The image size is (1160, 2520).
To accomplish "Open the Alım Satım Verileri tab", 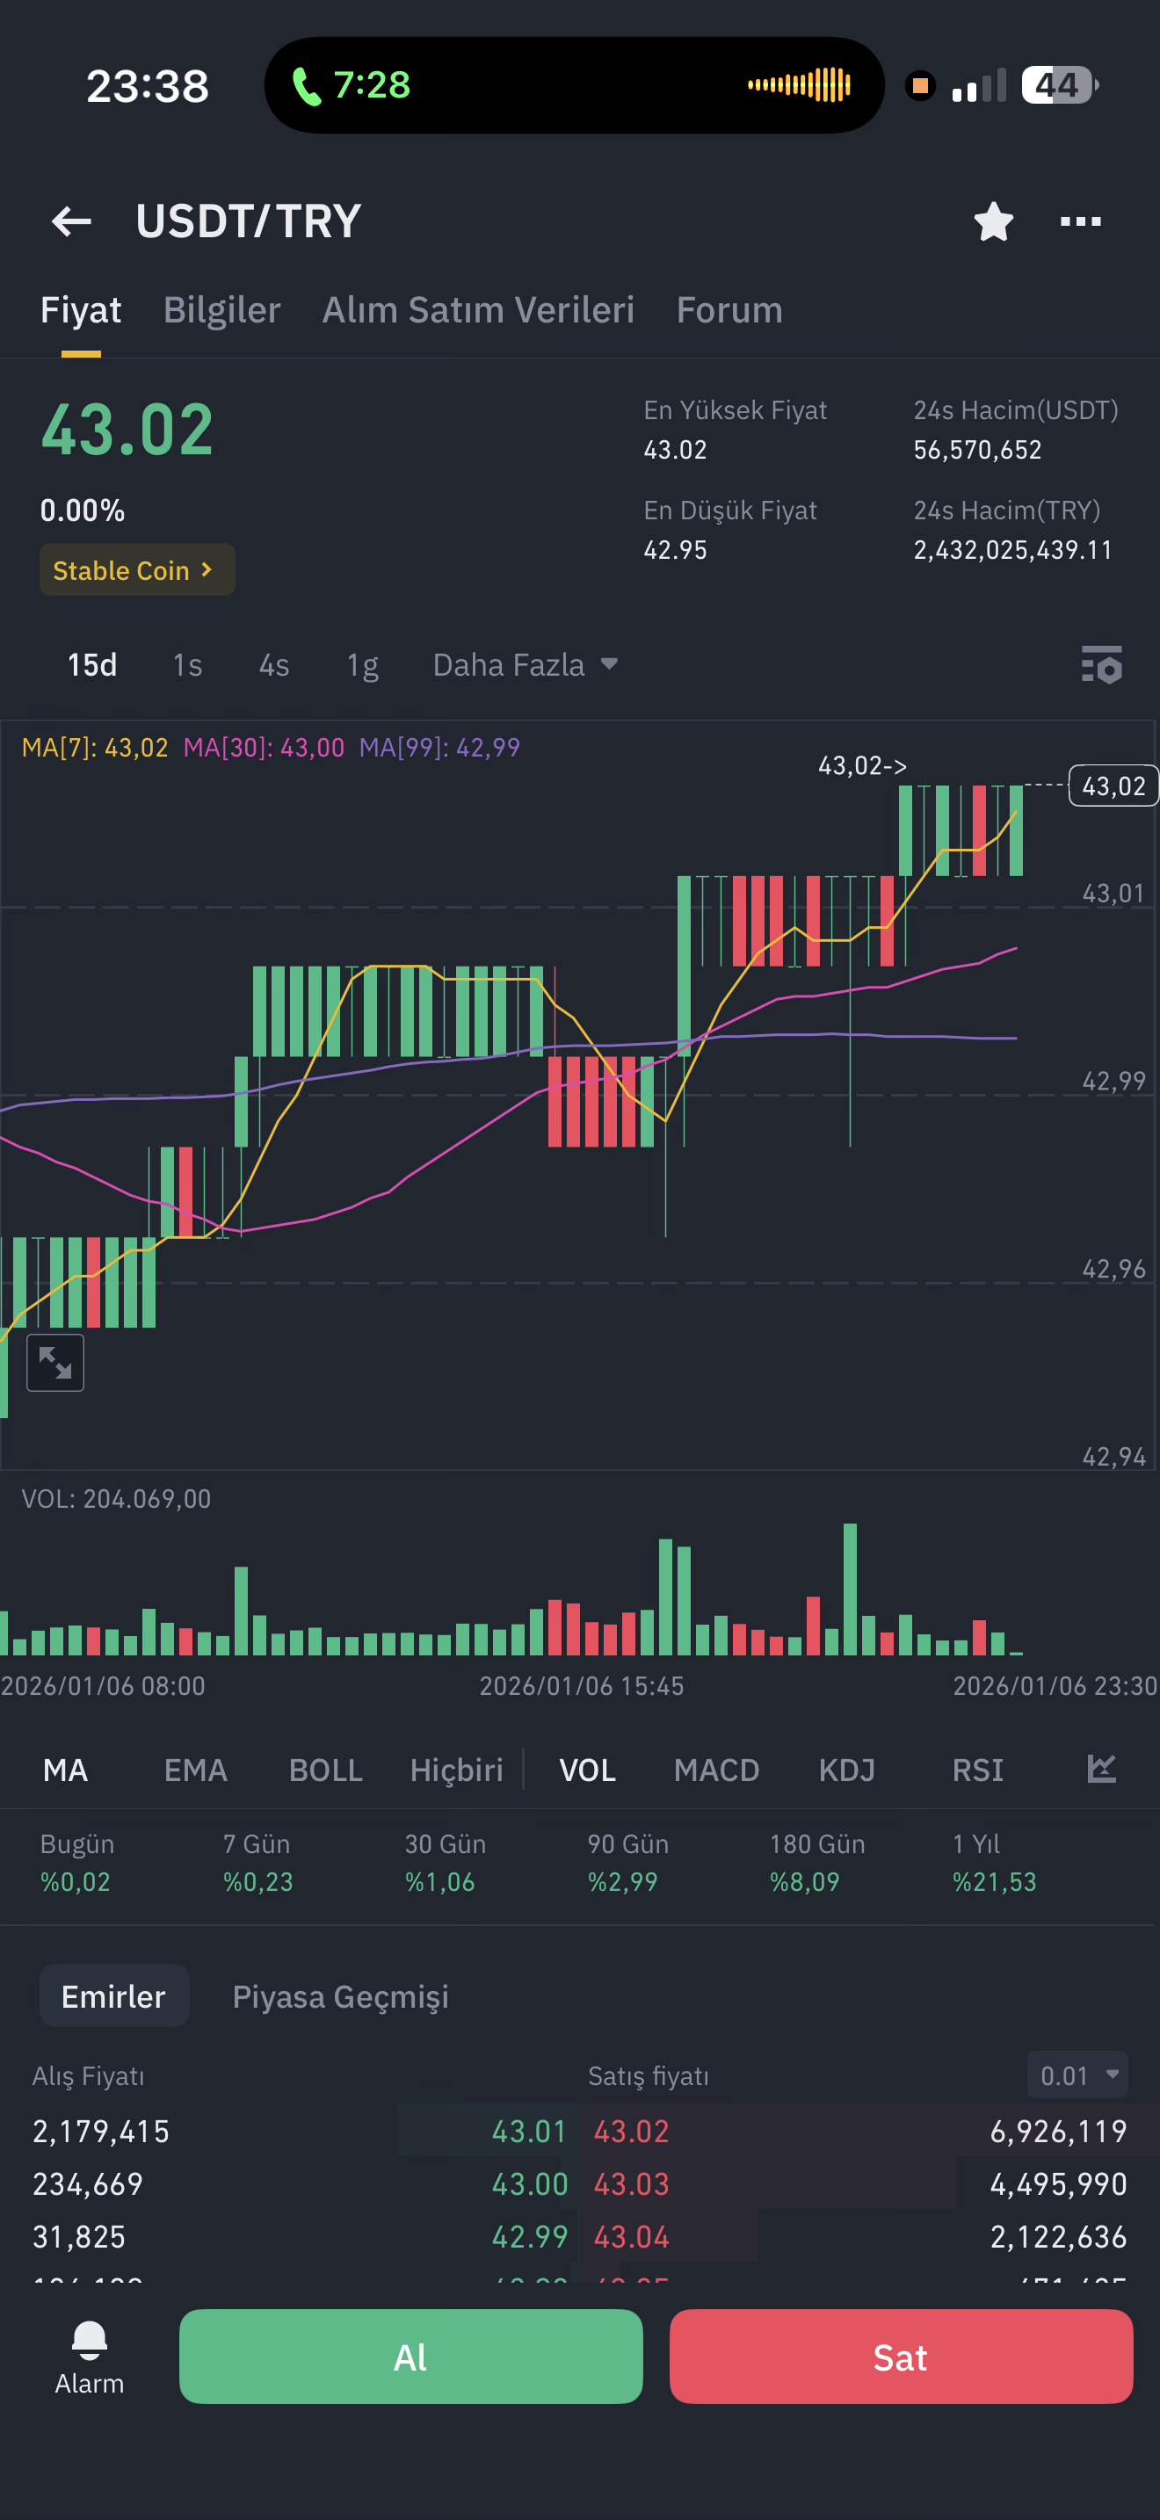I will coord(478,310).
